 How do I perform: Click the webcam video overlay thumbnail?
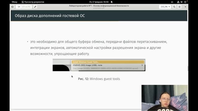tap(165, 98)
